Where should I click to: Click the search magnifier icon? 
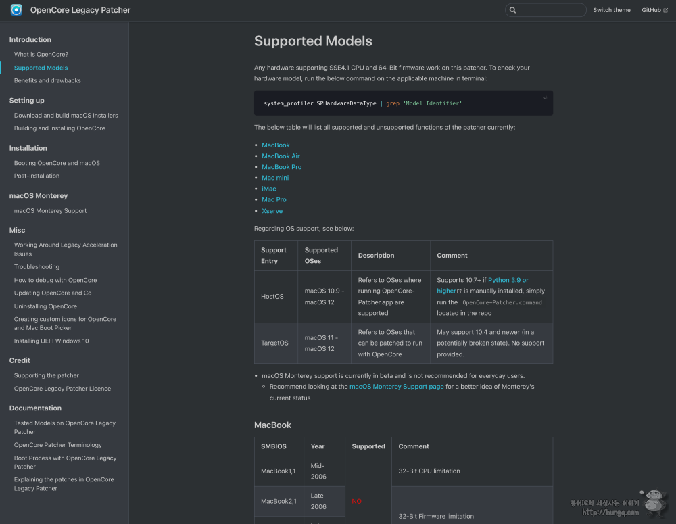click(x=512, y=10)
